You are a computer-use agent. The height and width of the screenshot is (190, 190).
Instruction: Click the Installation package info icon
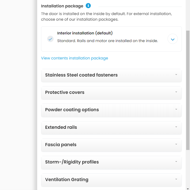88,6
